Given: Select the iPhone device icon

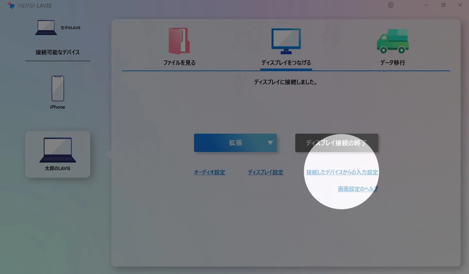Looking at the screenshot, I should pyautogui.click(x=58, y=88).
